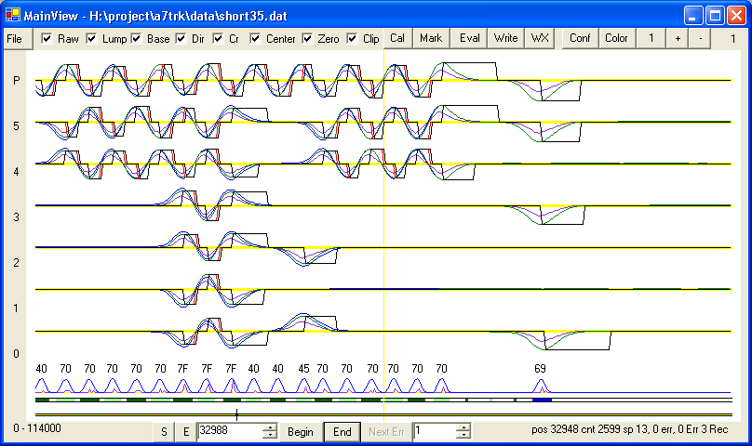Turn off the Clip checkbox
The width and height of the screenshot is (752, 446).
point(353,39)
